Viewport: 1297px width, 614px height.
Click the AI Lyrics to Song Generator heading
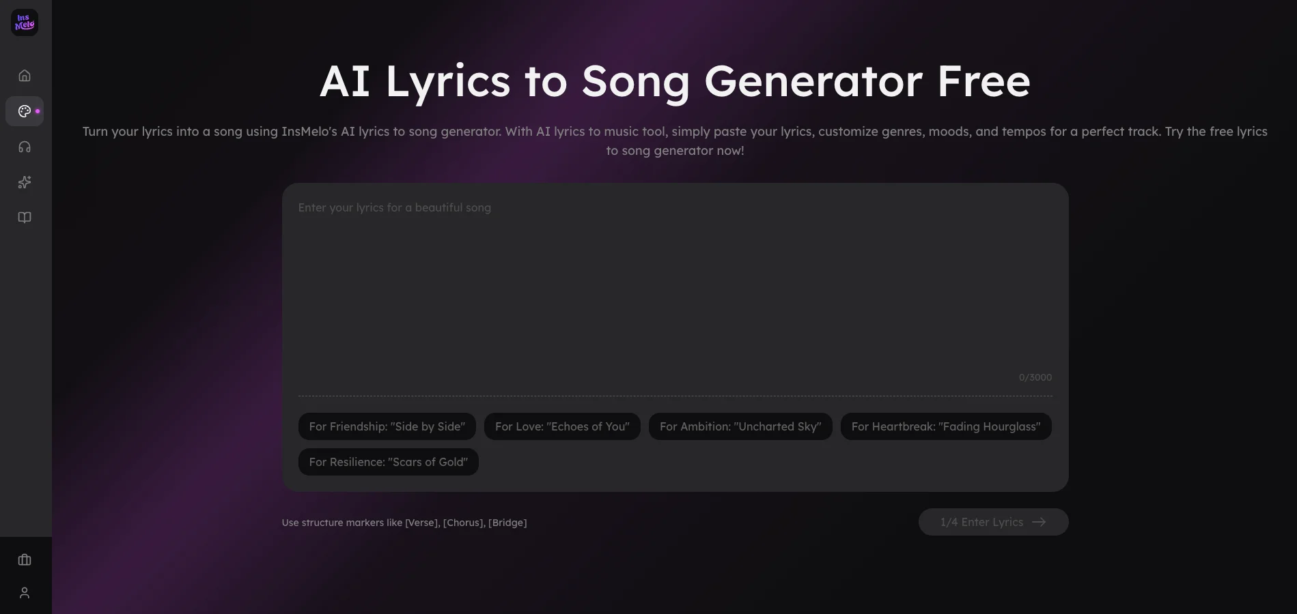[x=675, y=81]
